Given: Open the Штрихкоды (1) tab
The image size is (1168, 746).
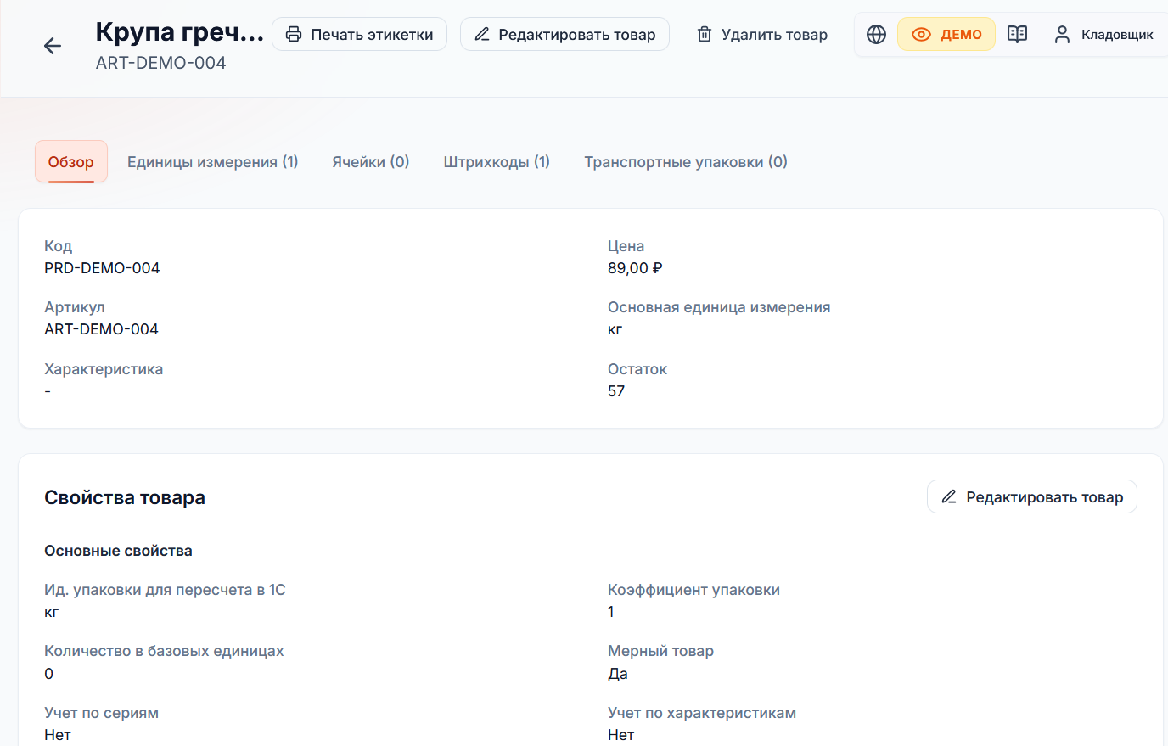Looking at the screenshot, I should pyautogui.click(x=497, y=161).
